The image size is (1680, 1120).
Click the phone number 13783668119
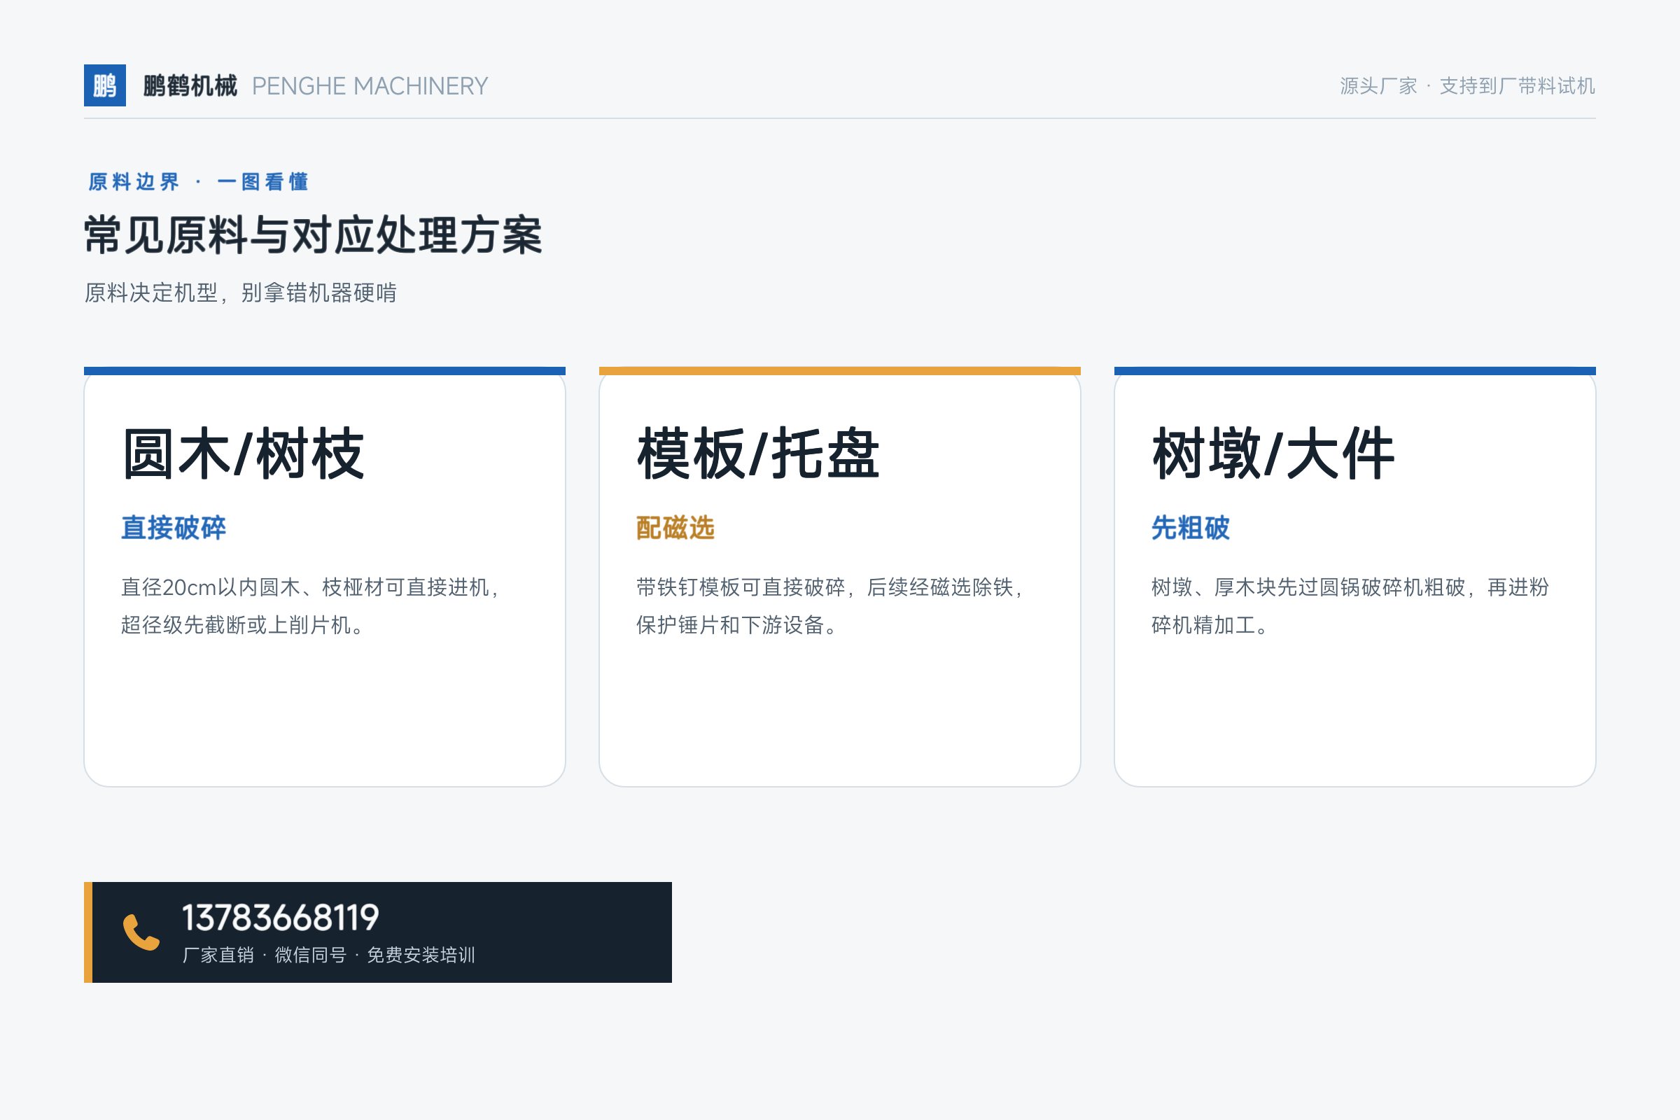pos(281,918)
